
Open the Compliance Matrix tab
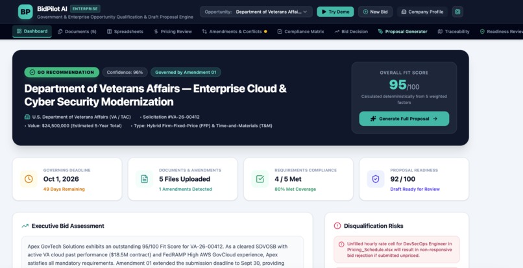click(x=300, y=31)
